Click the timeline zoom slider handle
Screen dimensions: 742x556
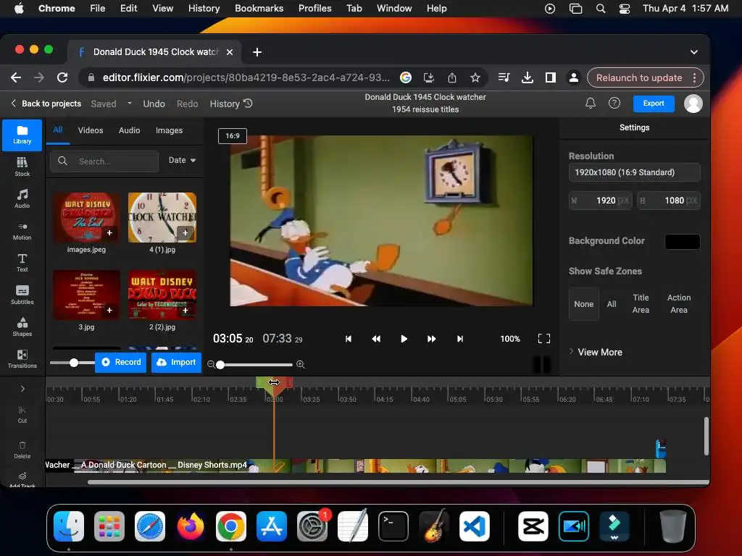(x=220, y=365)
